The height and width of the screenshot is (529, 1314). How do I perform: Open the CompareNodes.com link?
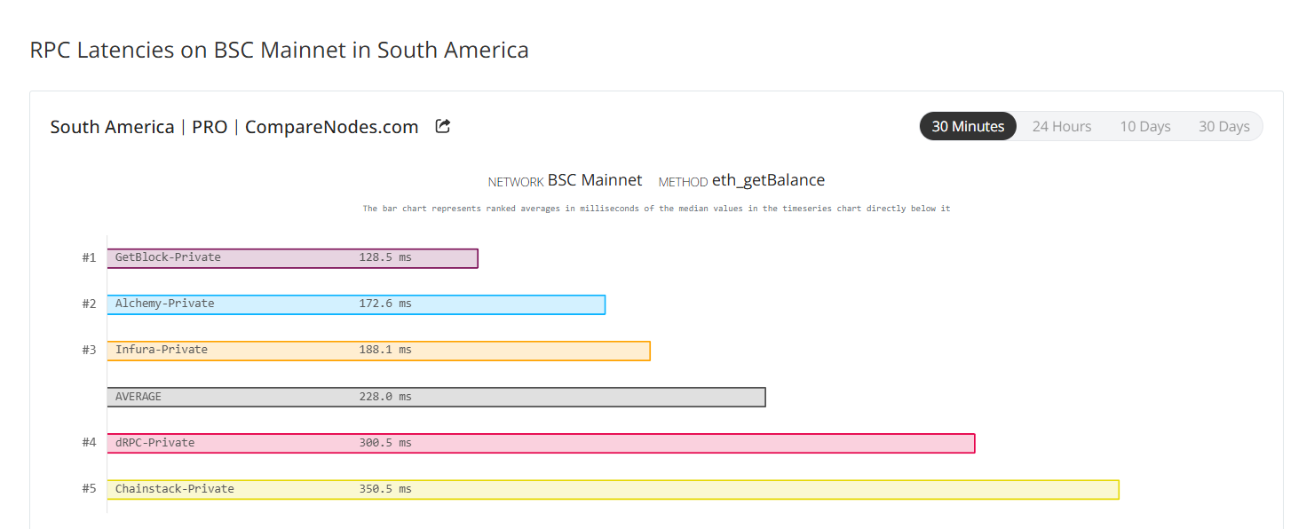pyautogui.click(x=331, y=127)
